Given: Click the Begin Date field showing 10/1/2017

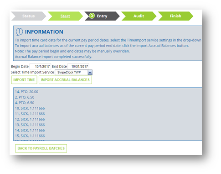Looking at the screenshot, I should point(41,66).
